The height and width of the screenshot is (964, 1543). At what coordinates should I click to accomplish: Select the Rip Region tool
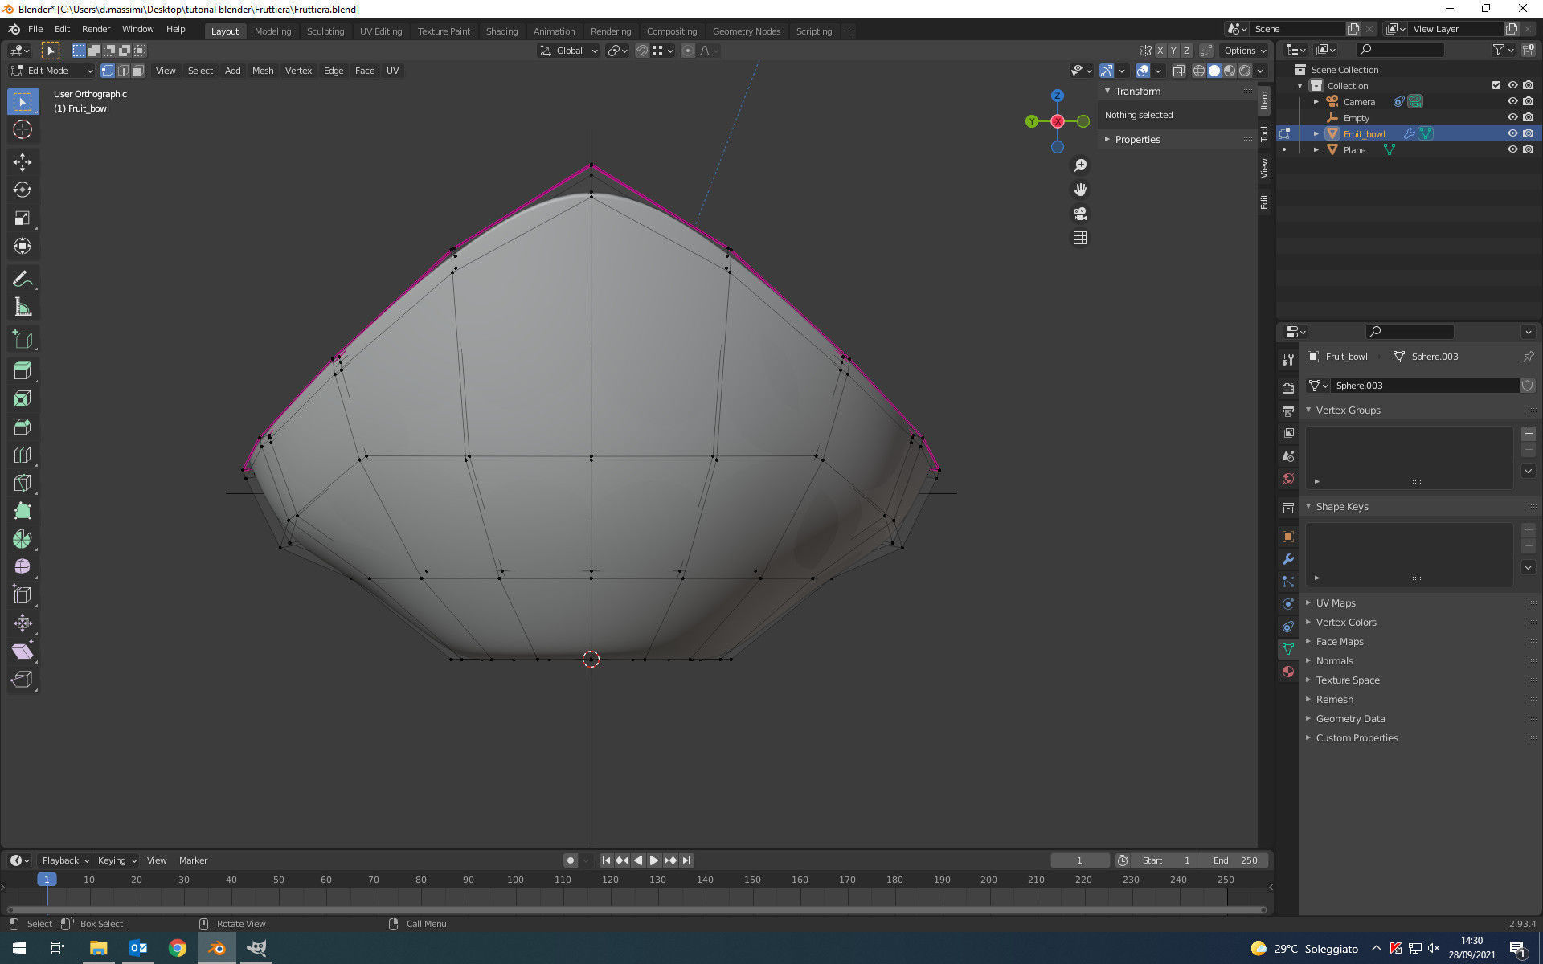23,680
